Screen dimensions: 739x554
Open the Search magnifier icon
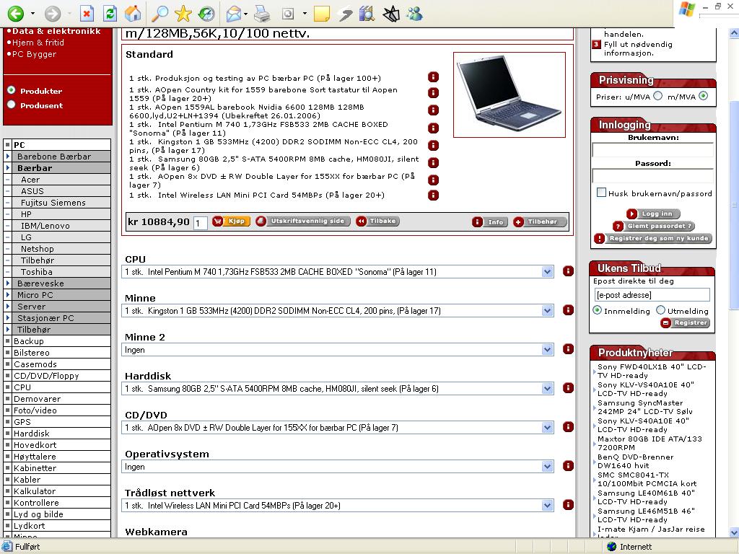159,14
